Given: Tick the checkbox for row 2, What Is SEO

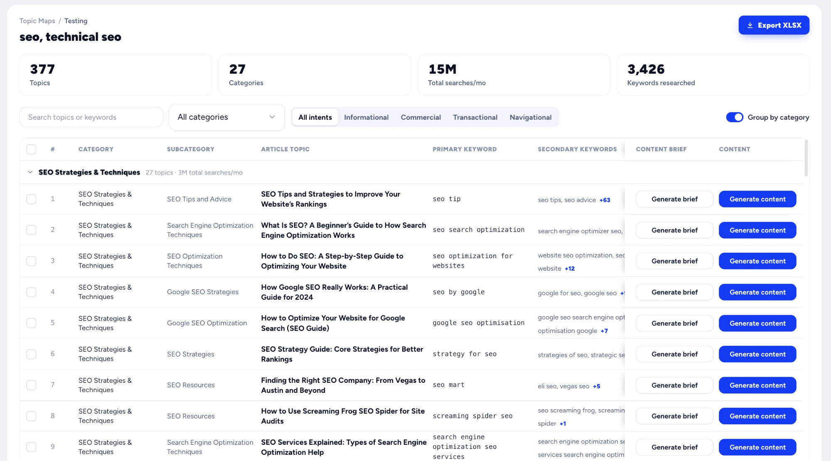Looking at the screenshot, I should point(31,230).
